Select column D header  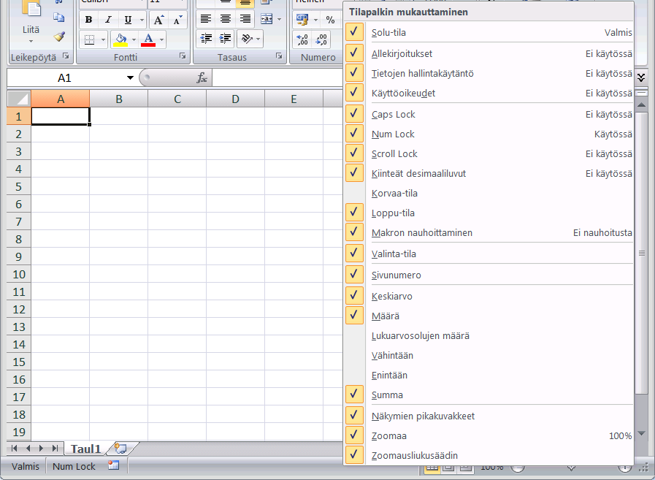[235, 99]
